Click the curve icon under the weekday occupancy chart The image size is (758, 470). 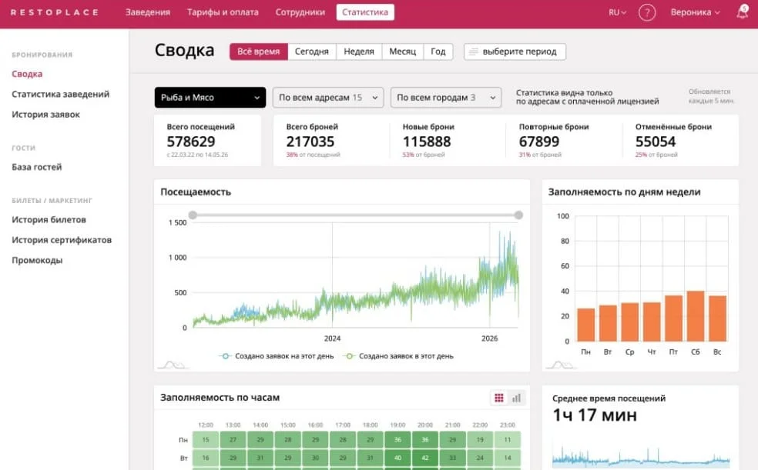pyautogui.click(x=562, y=365)
